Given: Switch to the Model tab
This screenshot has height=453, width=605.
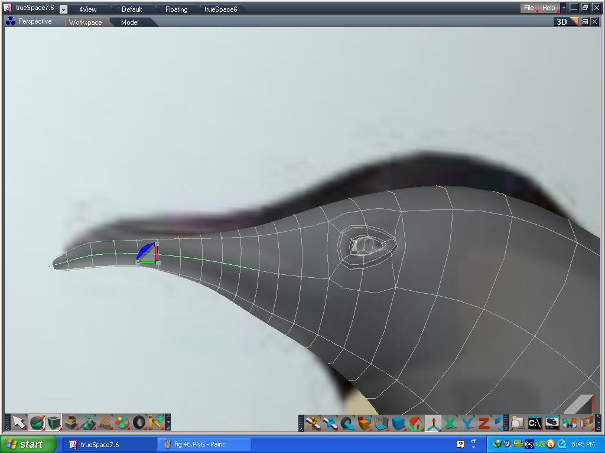Looking at the screenshot, I should tap(130, 22).
